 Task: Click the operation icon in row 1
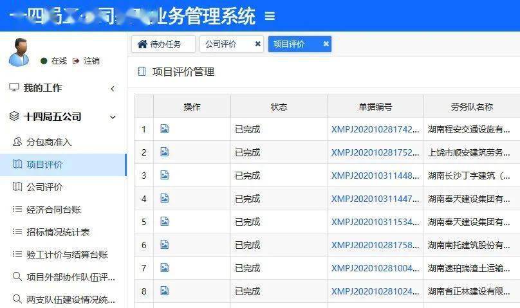coord(164,129)
